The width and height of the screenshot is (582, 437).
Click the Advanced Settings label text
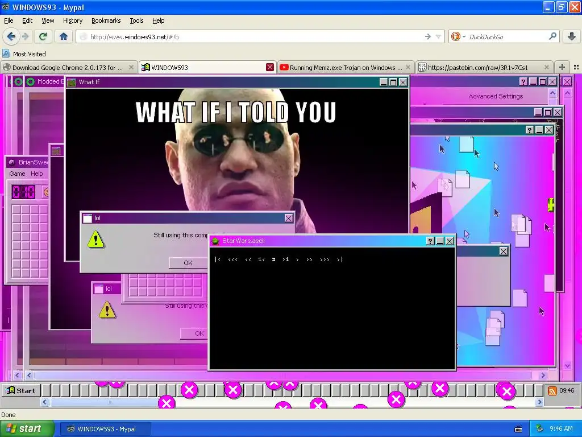pos(496,96)
